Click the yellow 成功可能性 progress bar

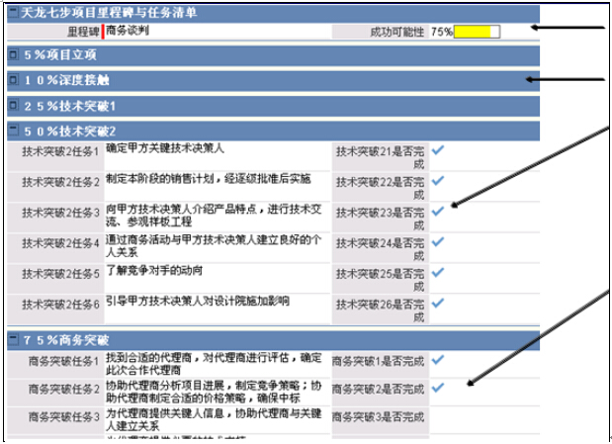tap(477, 32)
